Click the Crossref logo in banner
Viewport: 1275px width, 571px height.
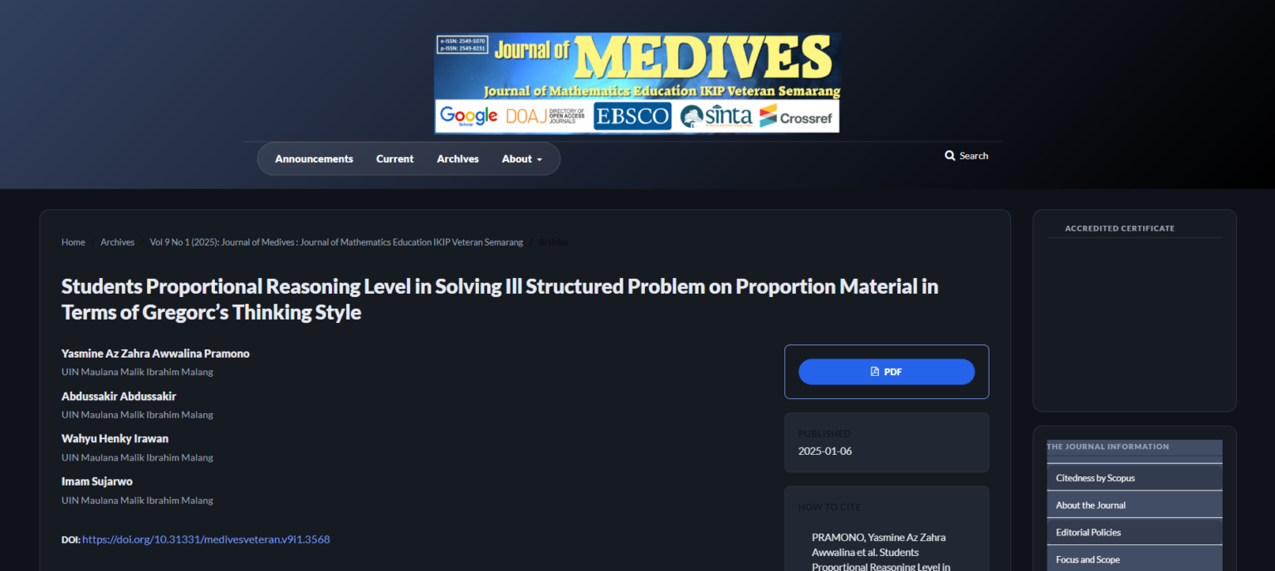pyautogui.click(x=795, y=116)
